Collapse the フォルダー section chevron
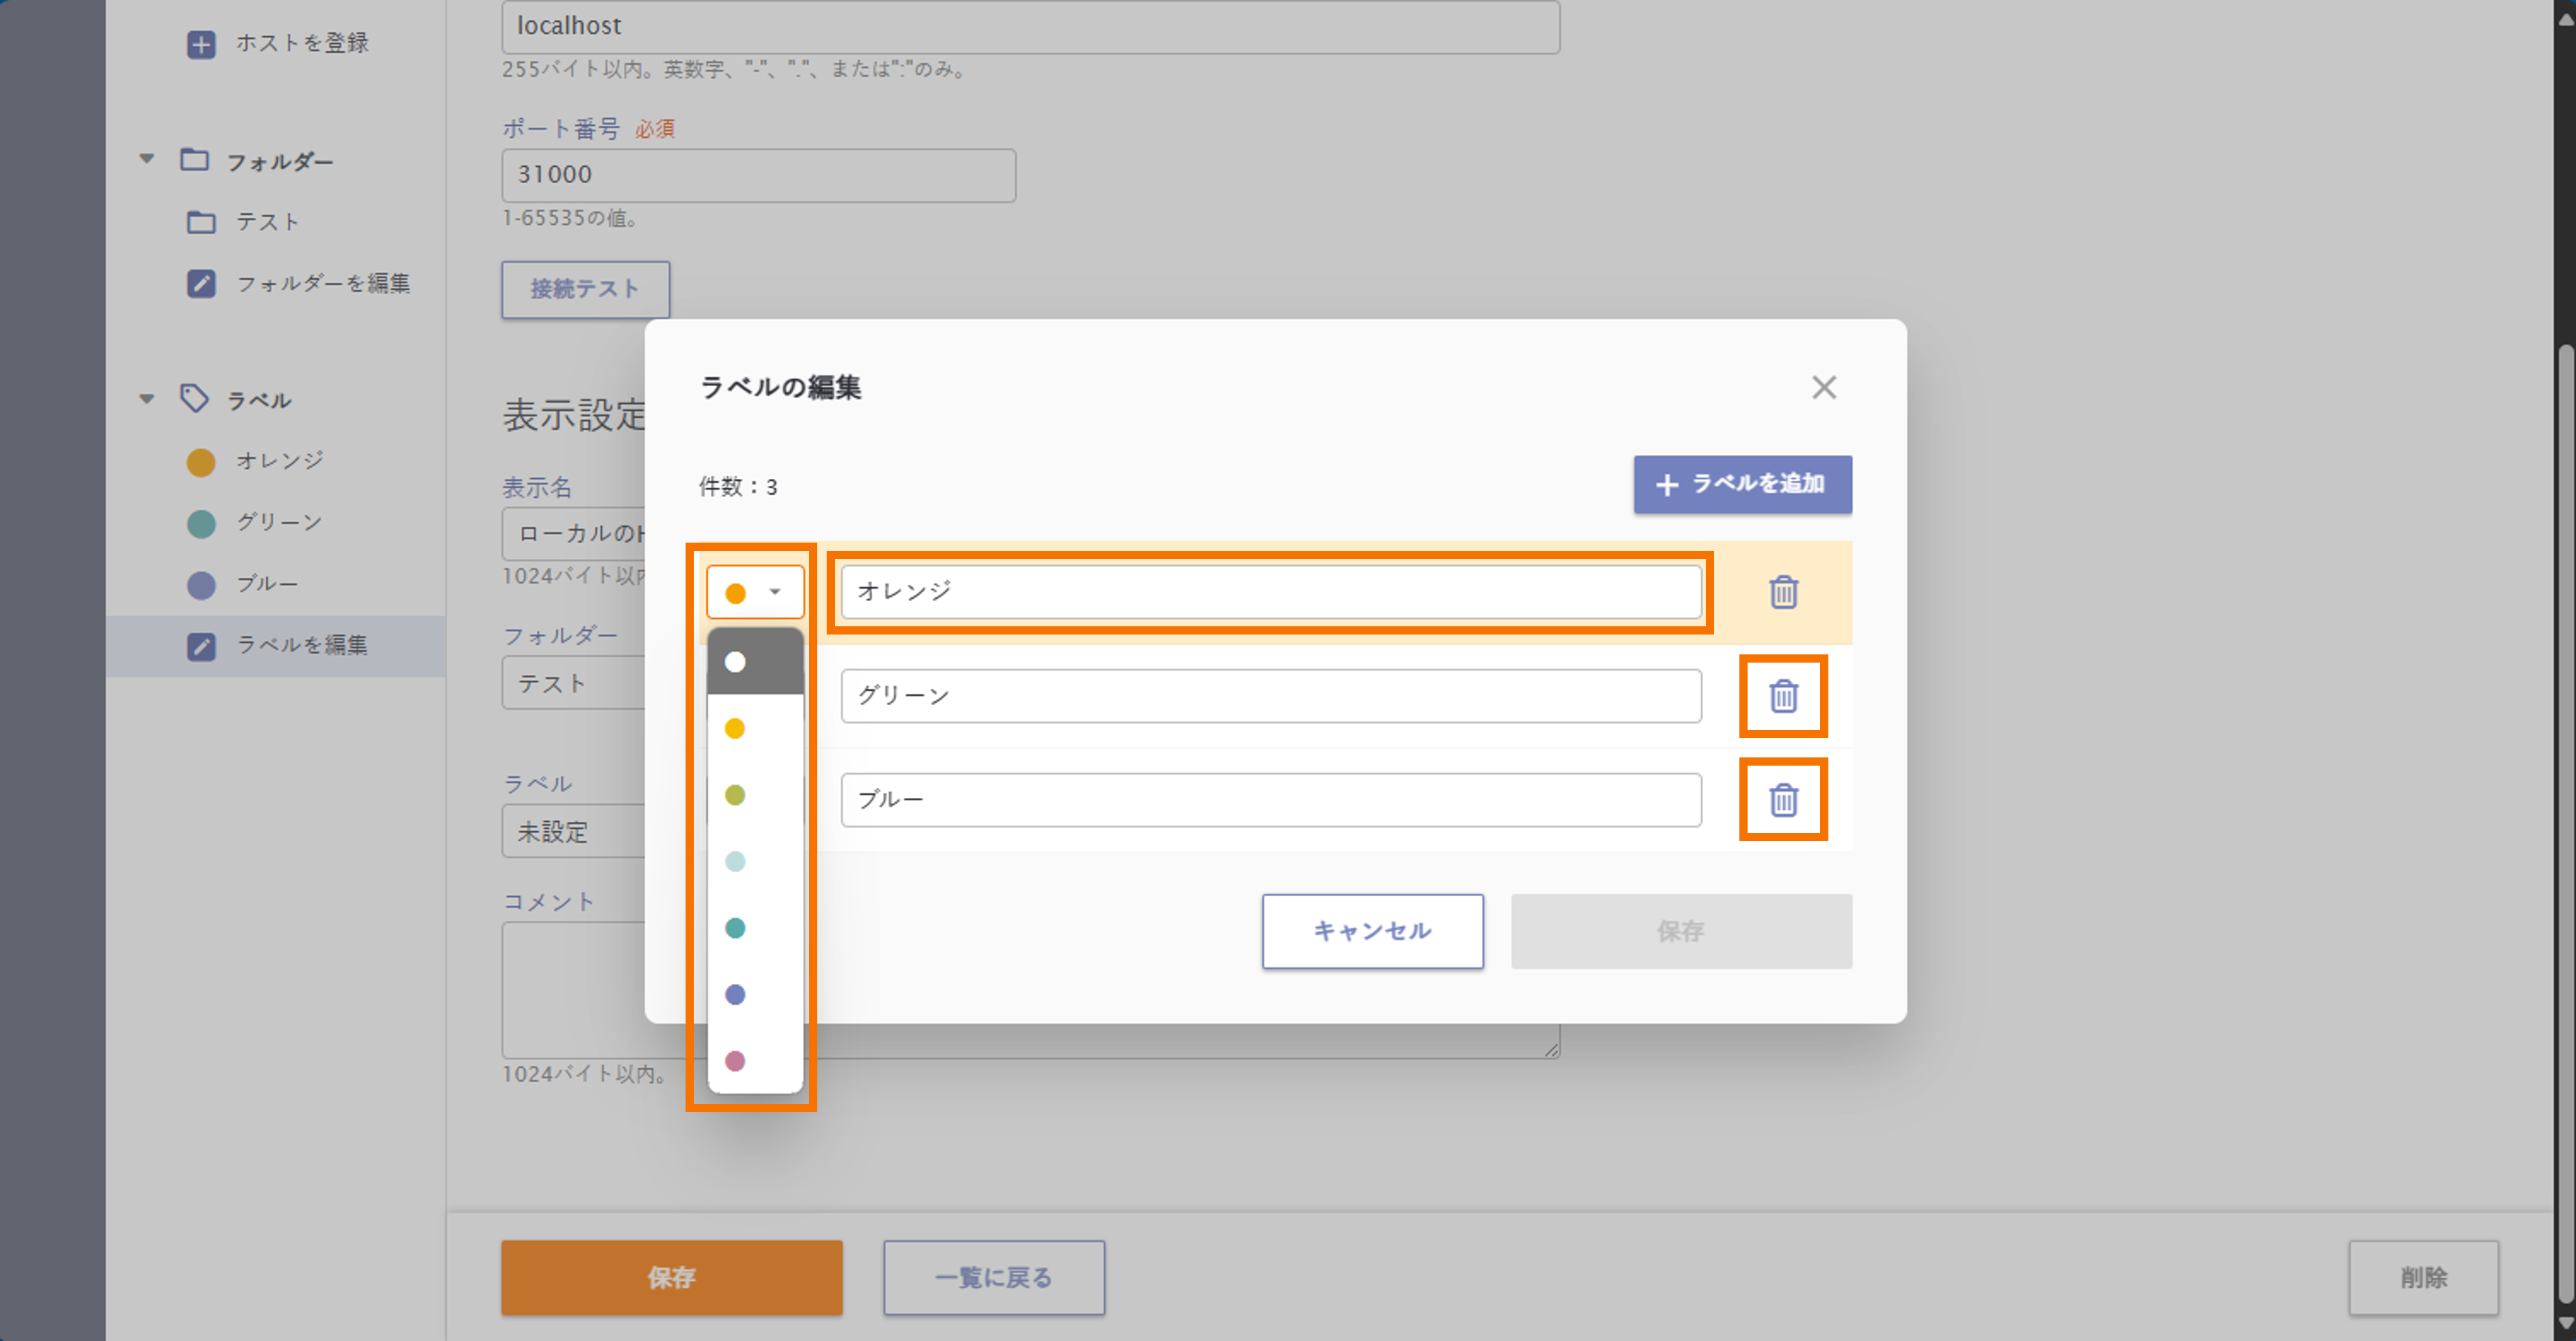The width and height of the screenshot is (2576, 1341). tap(146, 158)
